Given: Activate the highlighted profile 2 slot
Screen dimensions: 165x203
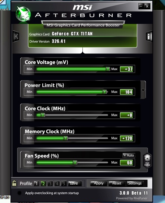Looking at the screenshot, I should 43,184.
